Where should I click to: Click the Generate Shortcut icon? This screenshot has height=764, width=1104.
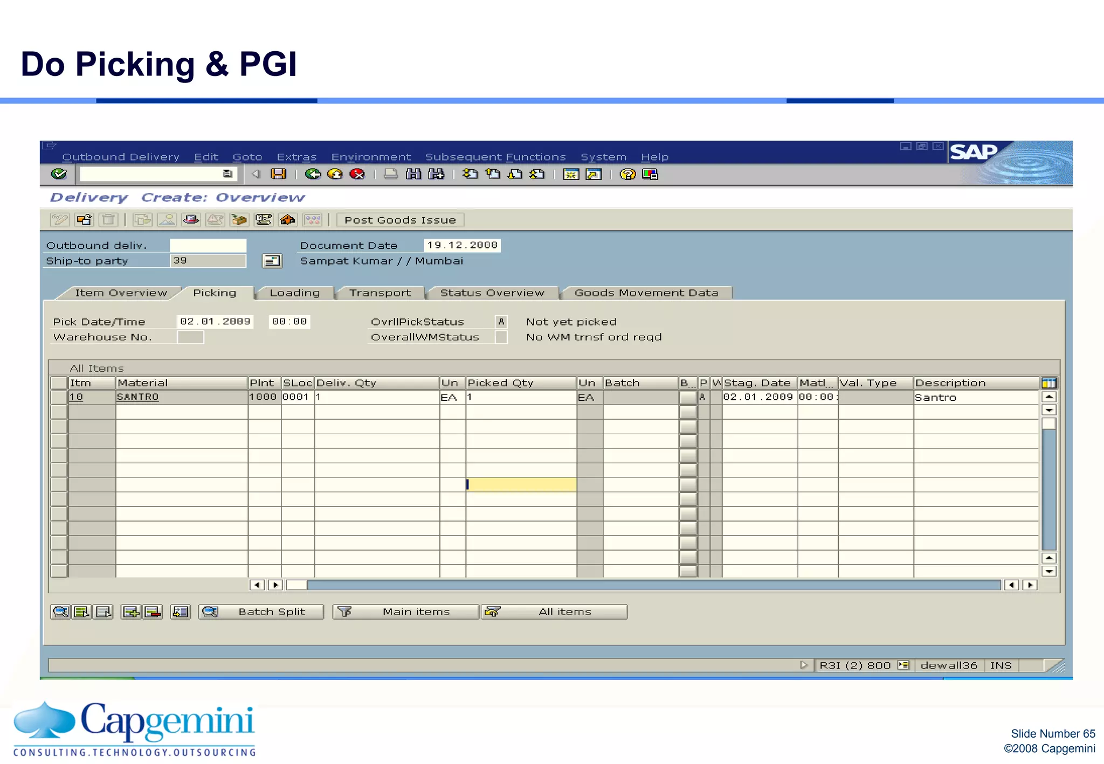(x=594, y=174)
